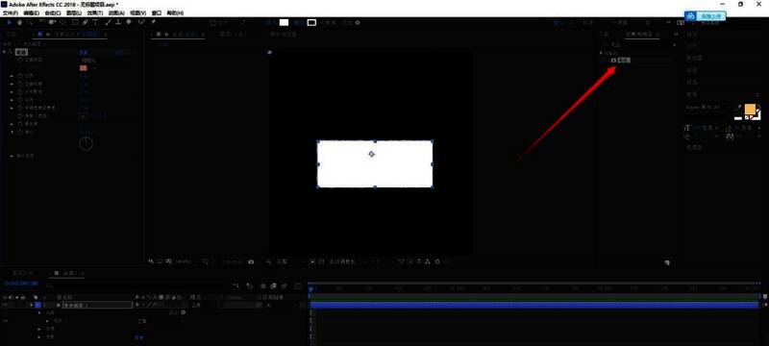Open the 合成(C) menu

pyautogui.click(x=53, y=12)
